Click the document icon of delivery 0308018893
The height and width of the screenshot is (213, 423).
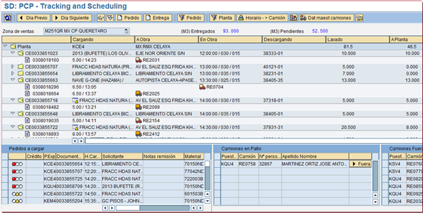(x=27, y=134)
